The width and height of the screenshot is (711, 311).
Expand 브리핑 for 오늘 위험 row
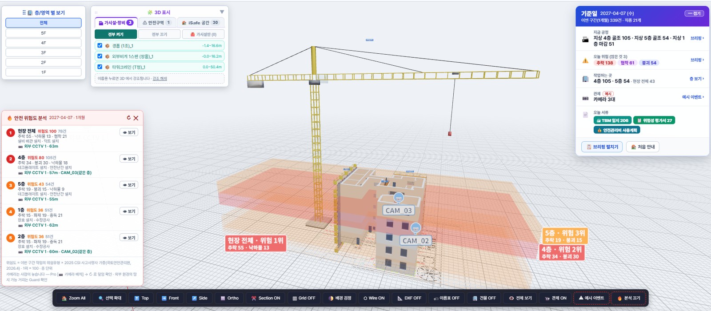point(697,60)
